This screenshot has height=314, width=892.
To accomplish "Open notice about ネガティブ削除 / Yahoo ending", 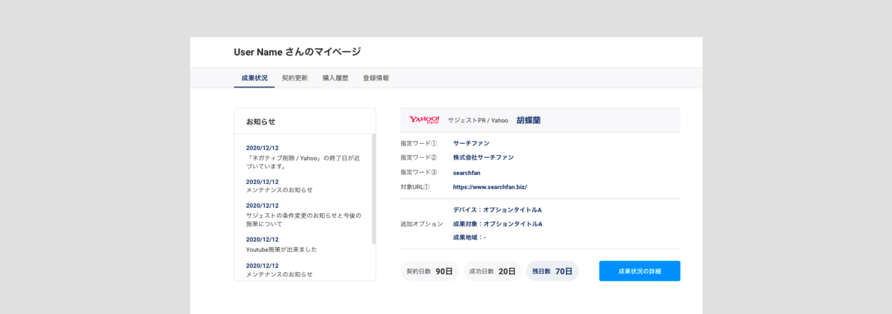I will tap(303, 162).
